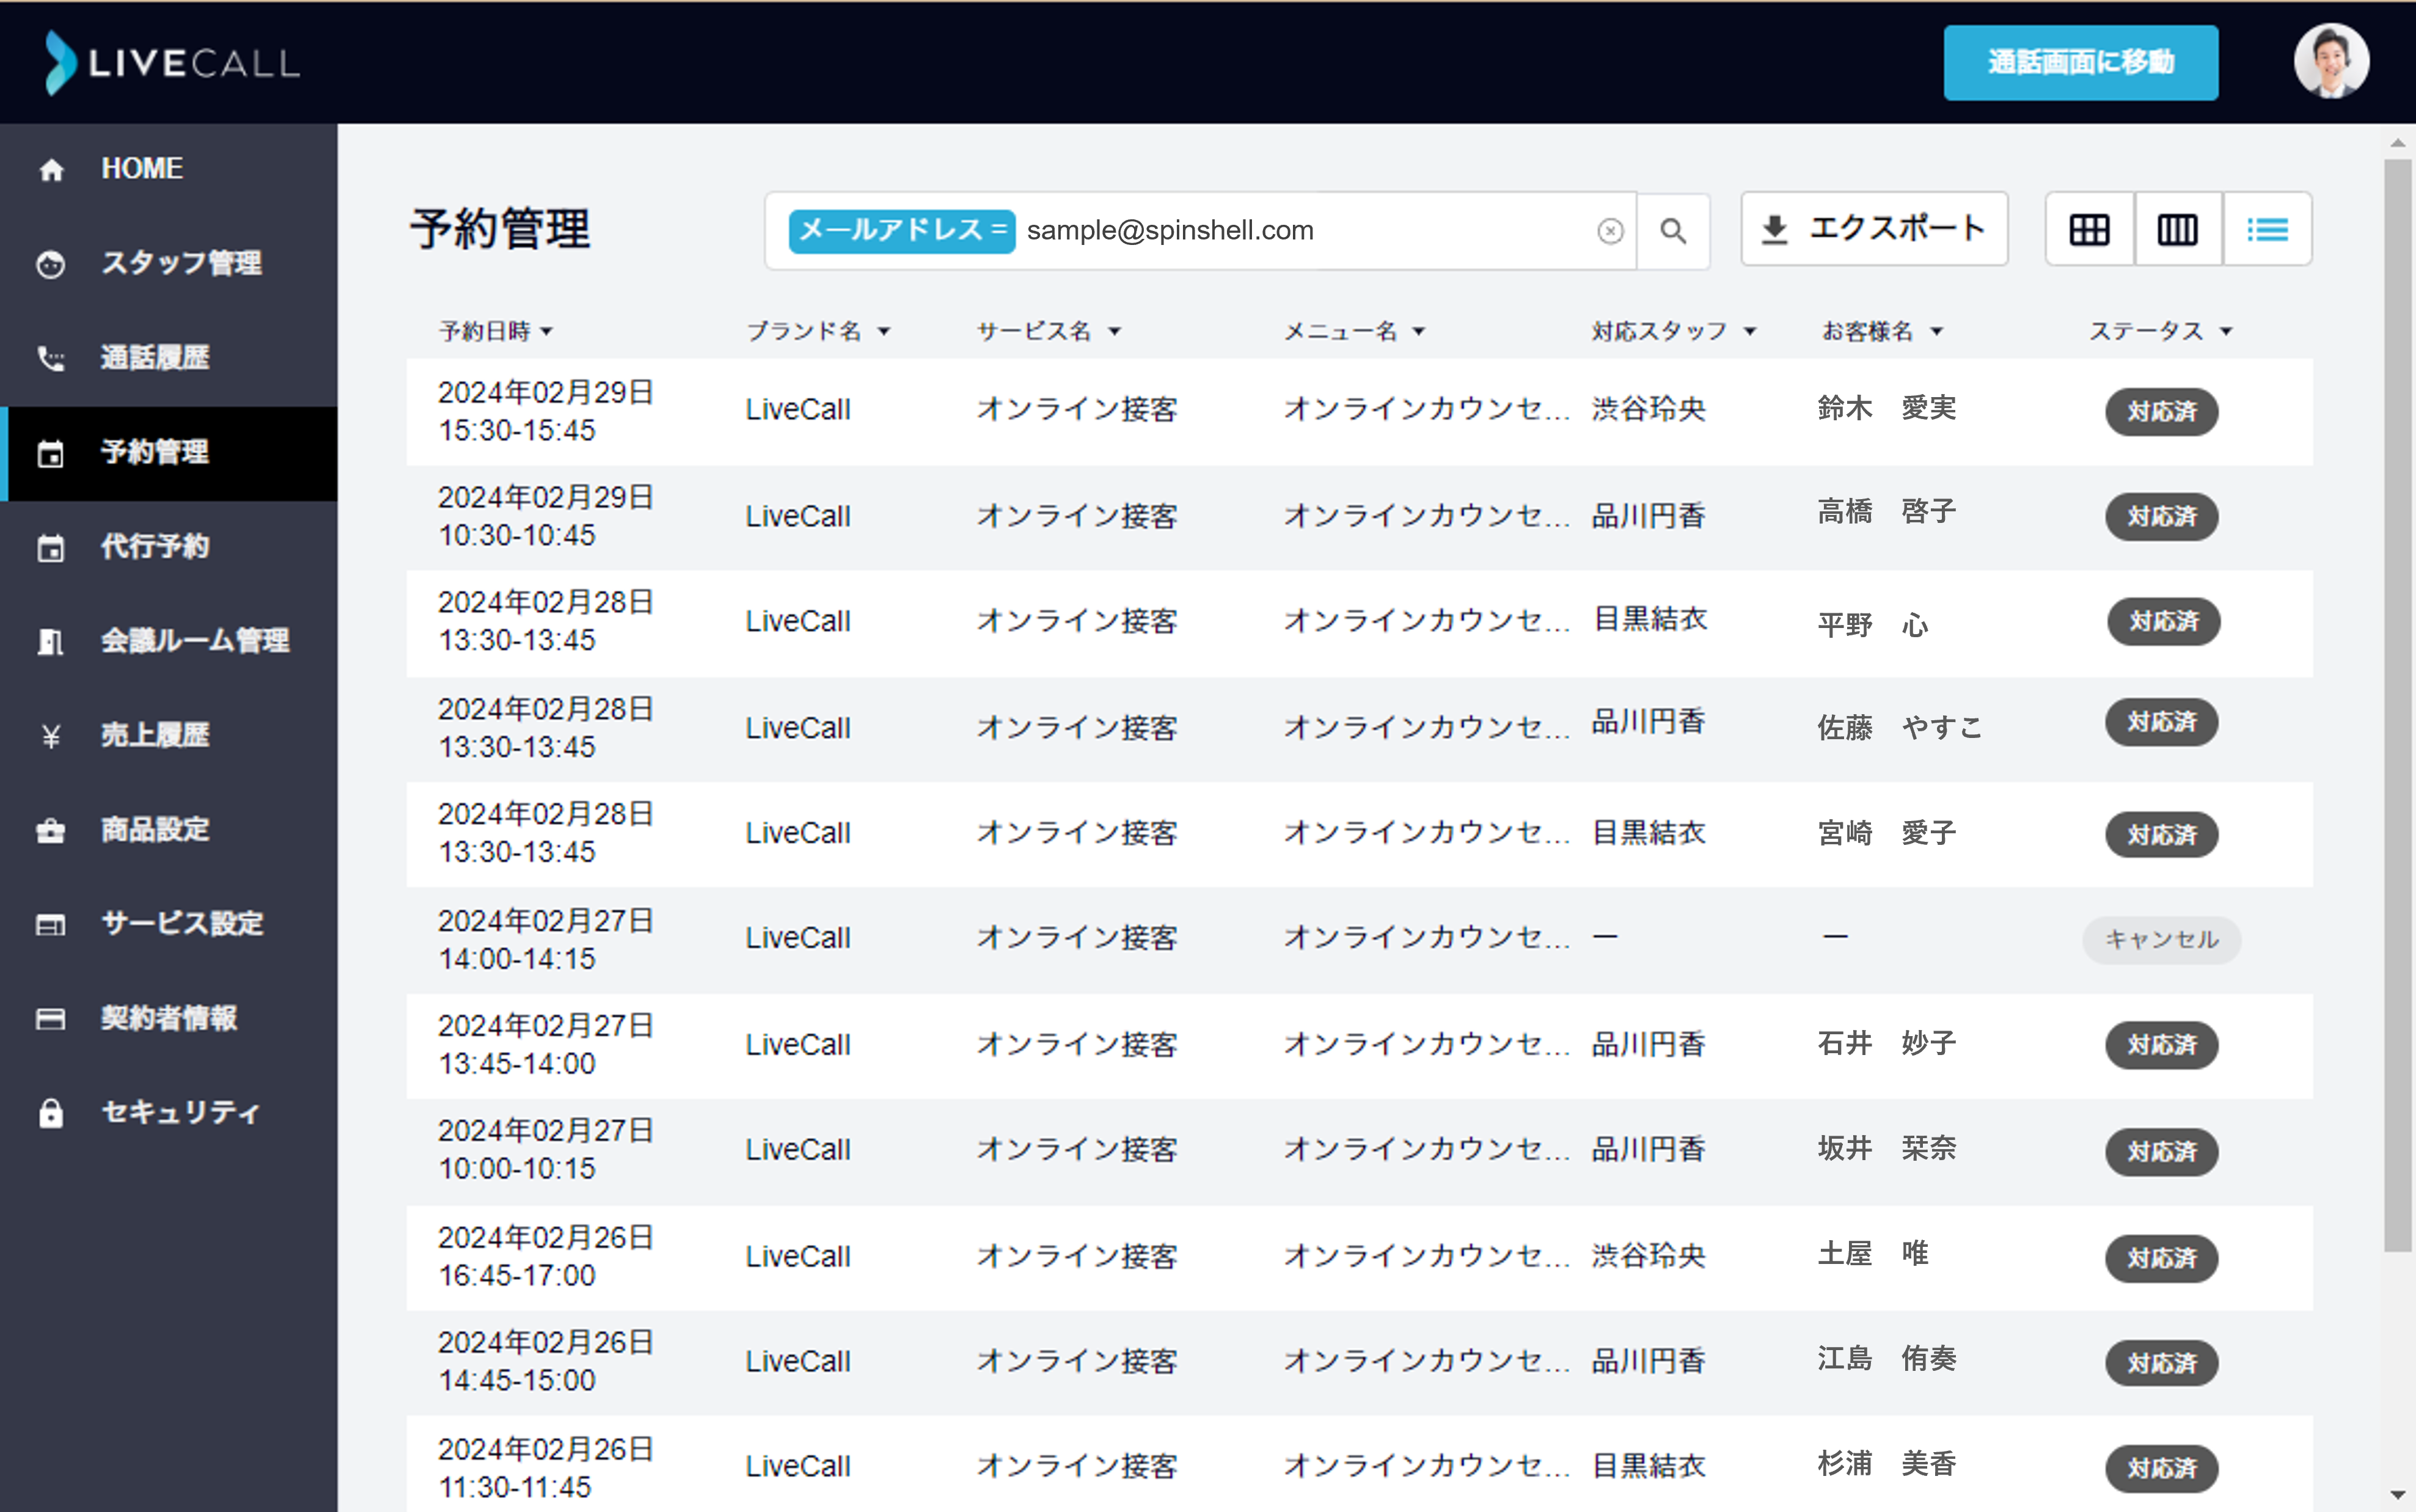Click the メールアドレス = filter tag

[x=901, y=231]
